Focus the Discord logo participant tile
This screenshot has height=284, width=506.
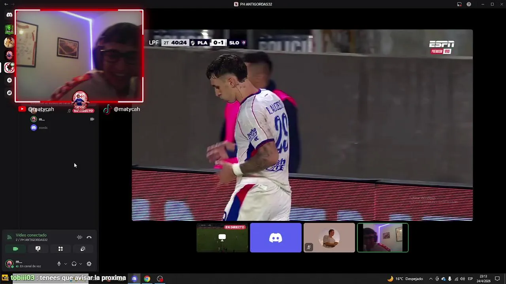[x=276, y=238]
